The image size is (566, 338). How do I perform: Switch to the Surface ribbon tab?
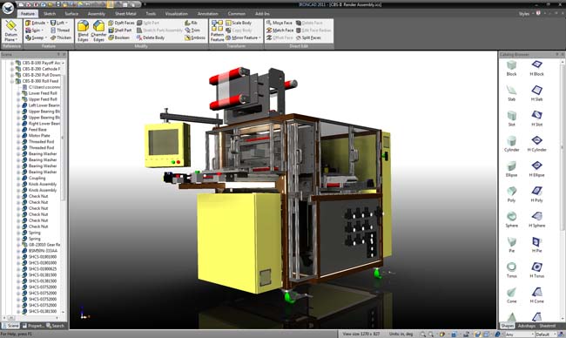pos(71,14)
